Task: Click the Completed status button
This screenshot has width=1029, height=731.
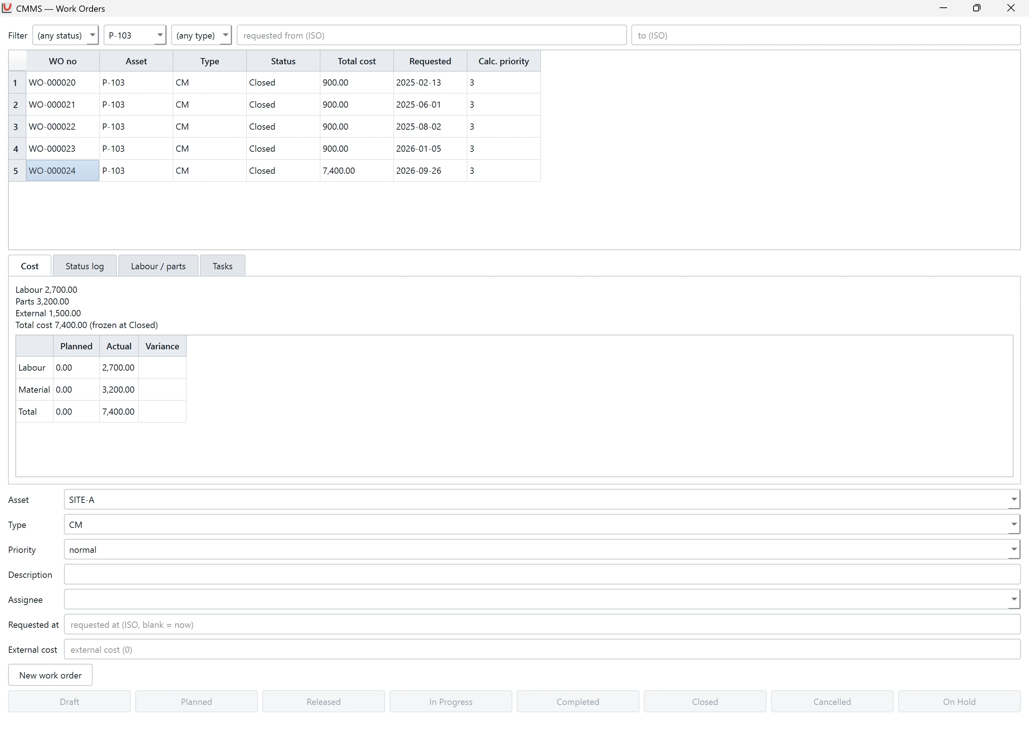Action: click(578, 702)
